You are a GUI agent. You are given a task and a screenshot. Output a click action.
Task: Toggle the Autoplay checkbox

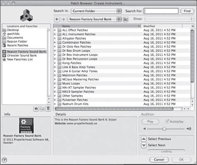[x=167, y=121]
